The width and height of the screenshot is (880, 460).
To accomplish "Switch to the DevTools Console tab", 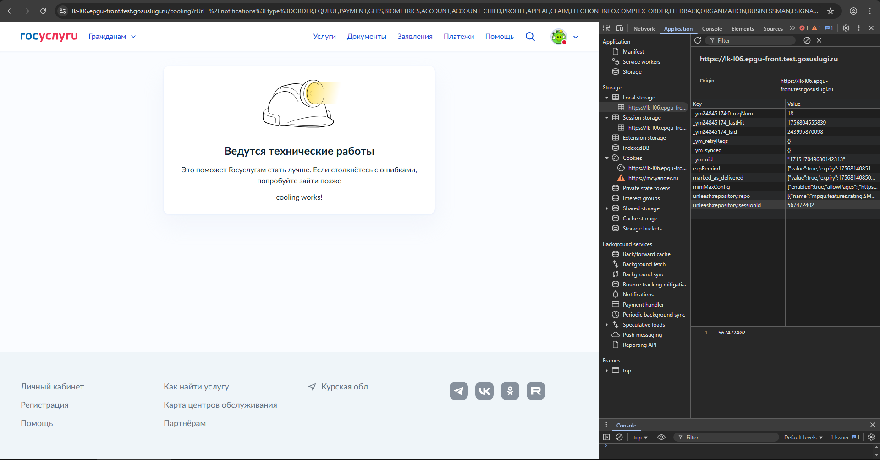I will tap(712, 29).
